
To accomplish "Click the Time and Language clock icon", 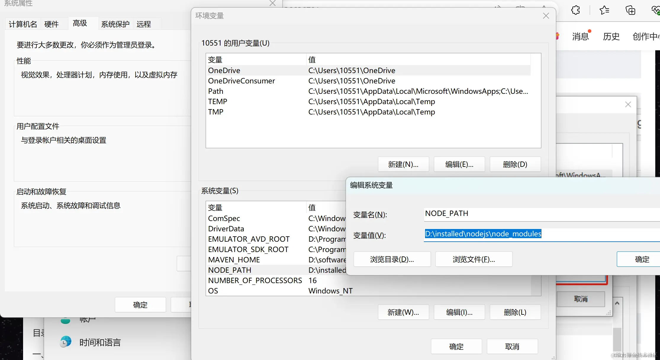I will (x=65, y=342).
